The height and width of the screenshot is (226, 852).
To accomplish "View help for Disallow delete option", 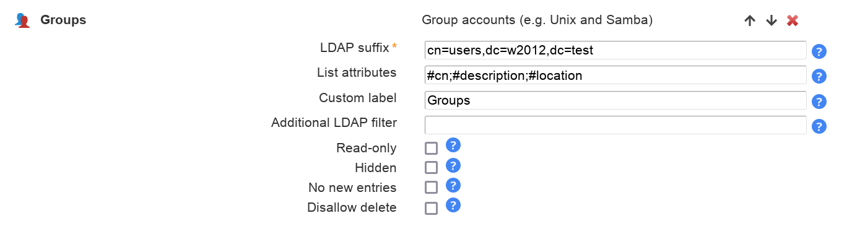I will tap(453, 205).
